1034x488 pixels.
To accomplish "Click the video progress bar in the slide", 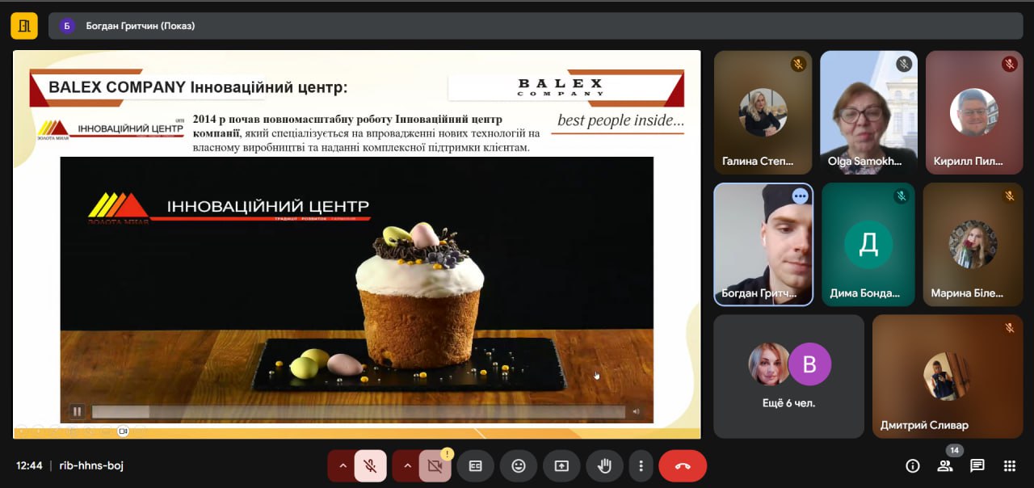I will click(x=358, y=412).
